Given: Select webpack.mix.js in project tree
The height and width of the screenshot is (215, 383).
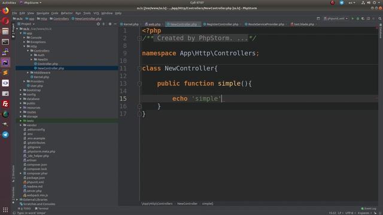Looking at the screenshot, I should [37, 195].
